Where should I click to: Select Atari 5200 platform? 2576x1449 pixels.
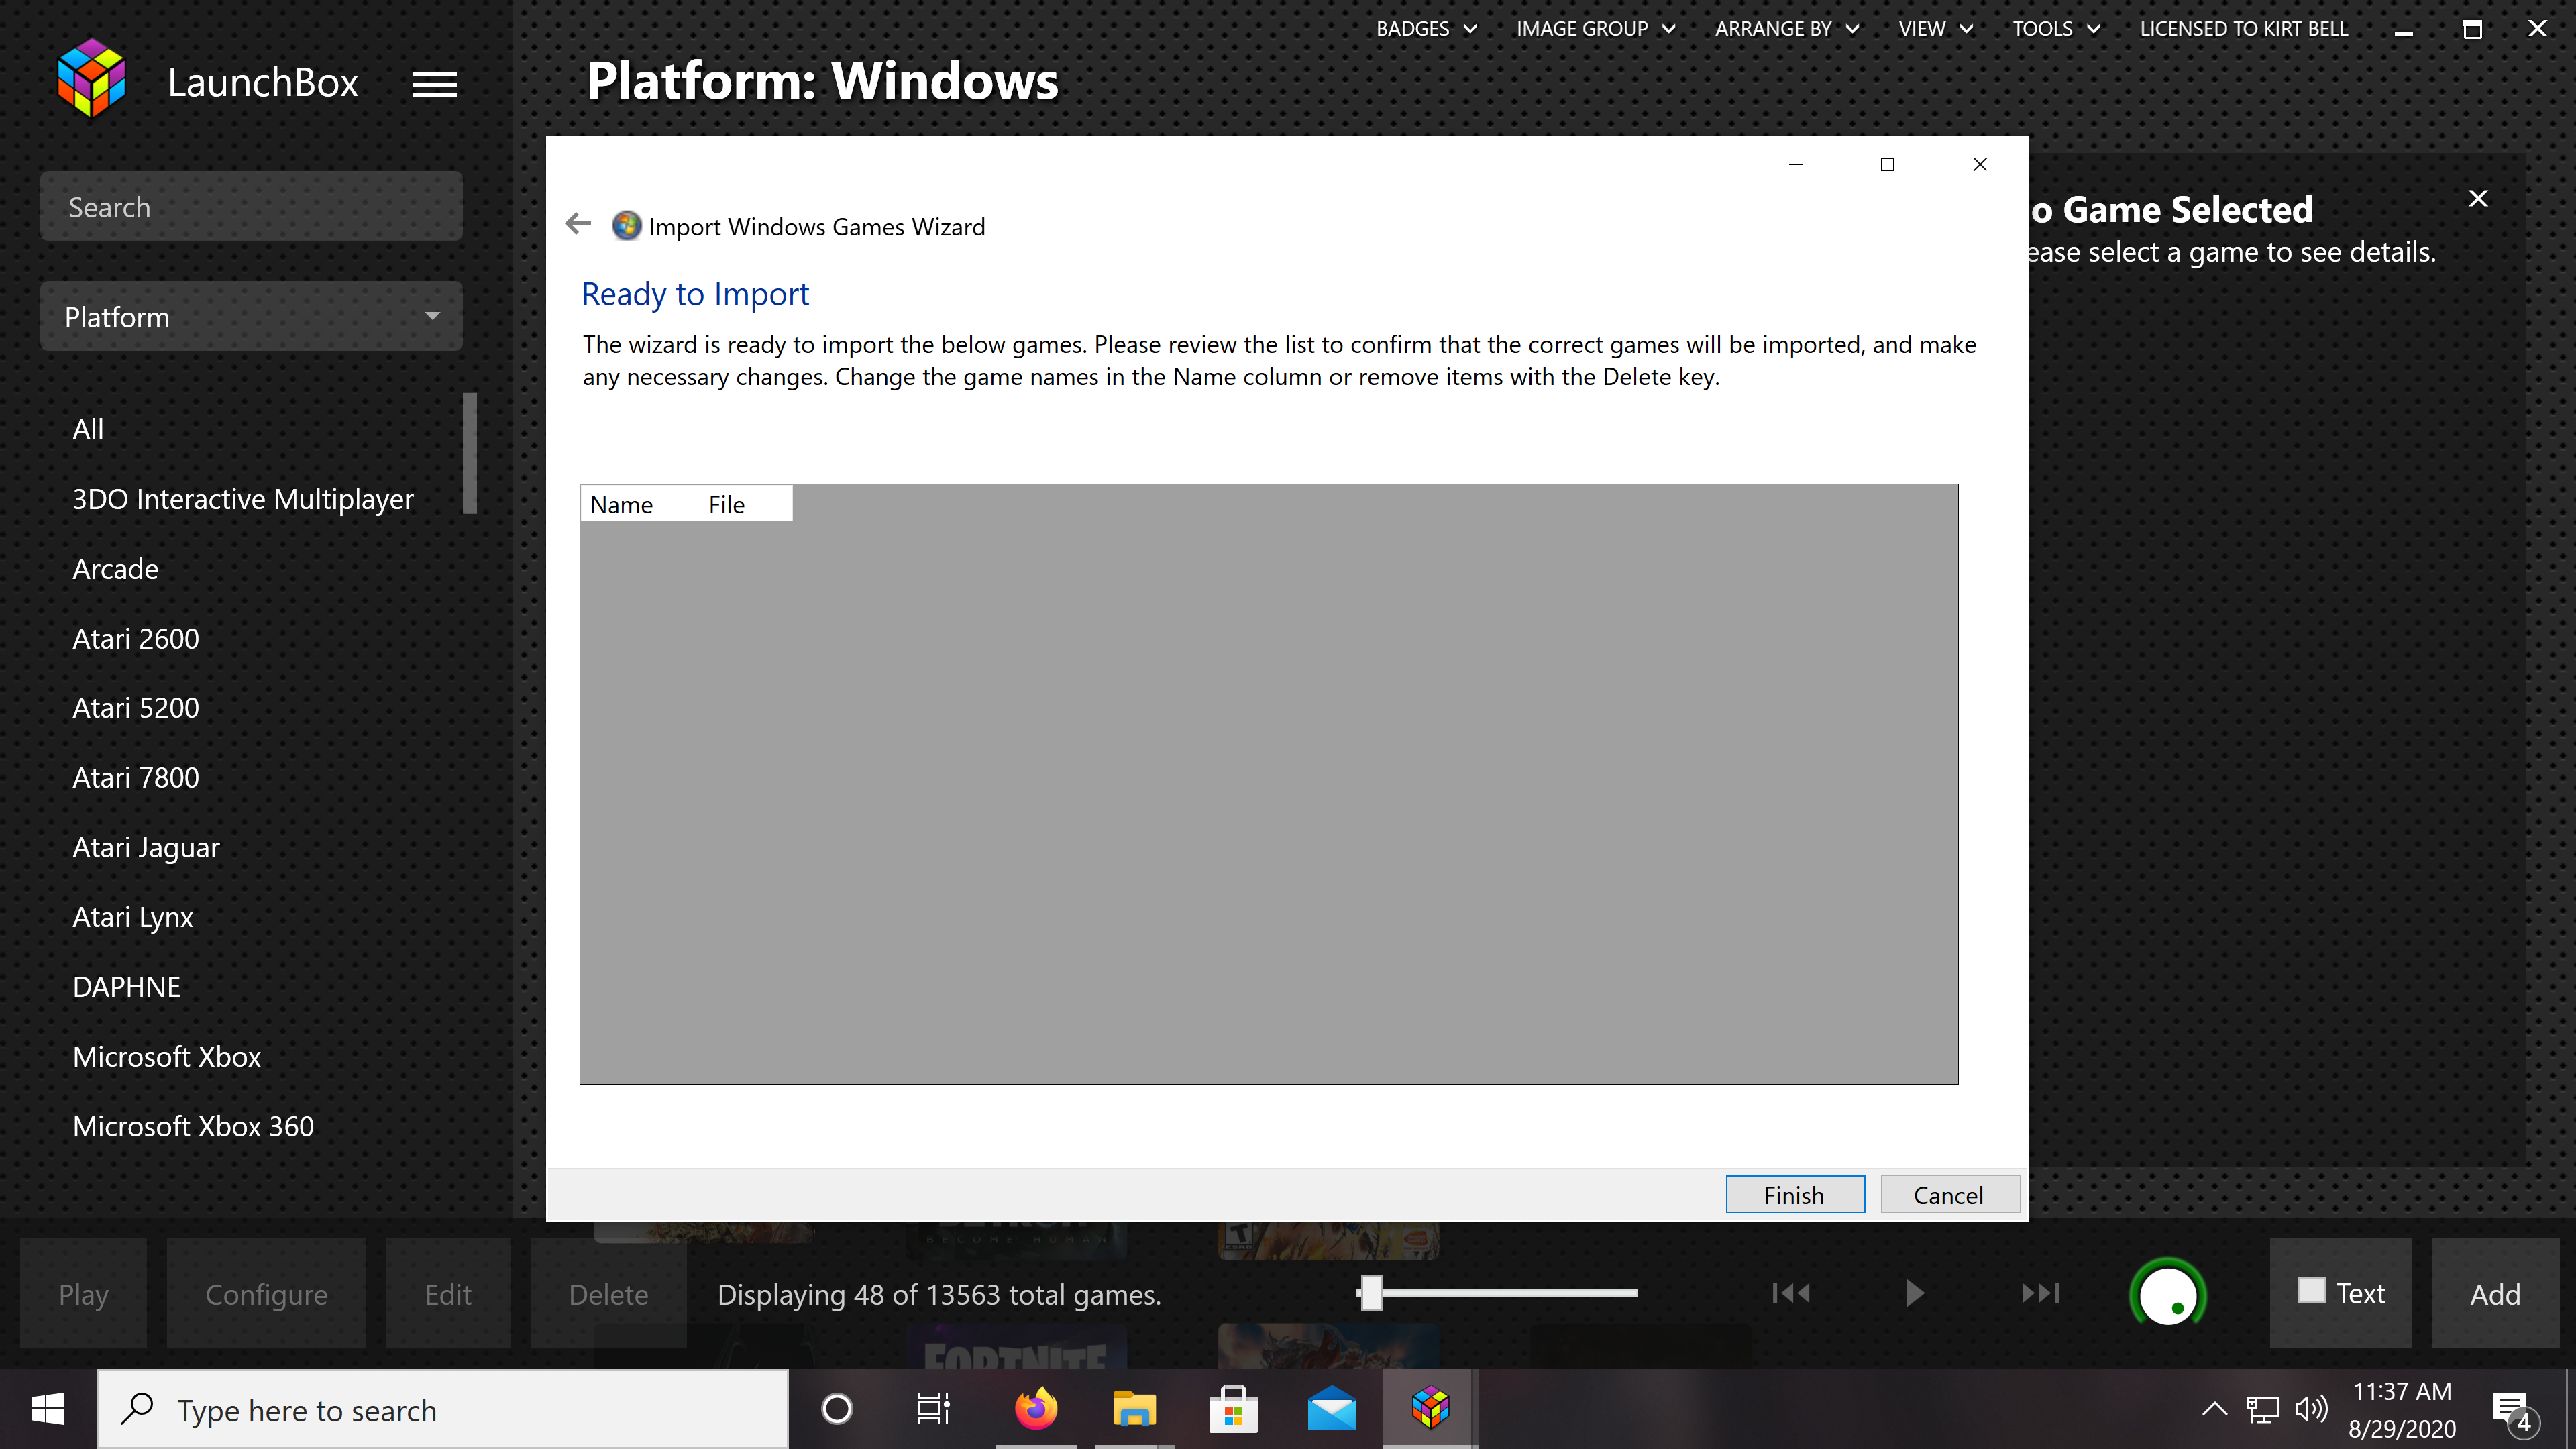click(x=136, y=708)
